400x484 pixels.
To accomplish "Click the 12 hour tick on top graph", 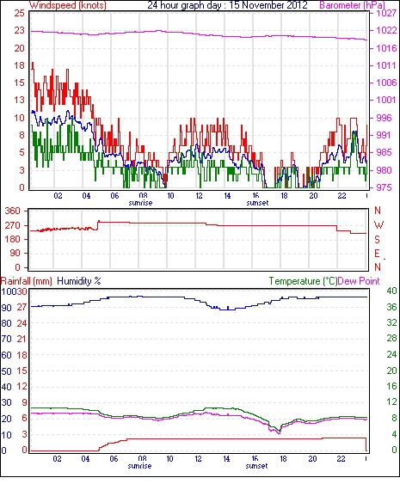I will 199,196.
